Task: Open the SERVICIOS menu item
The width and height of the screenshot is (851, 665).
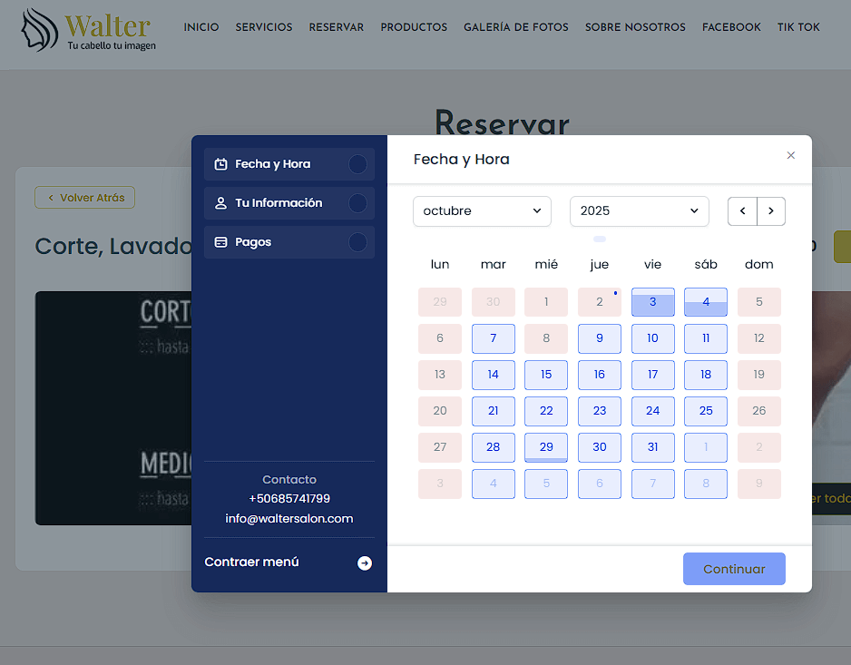Action: click(x=264, y=27)
